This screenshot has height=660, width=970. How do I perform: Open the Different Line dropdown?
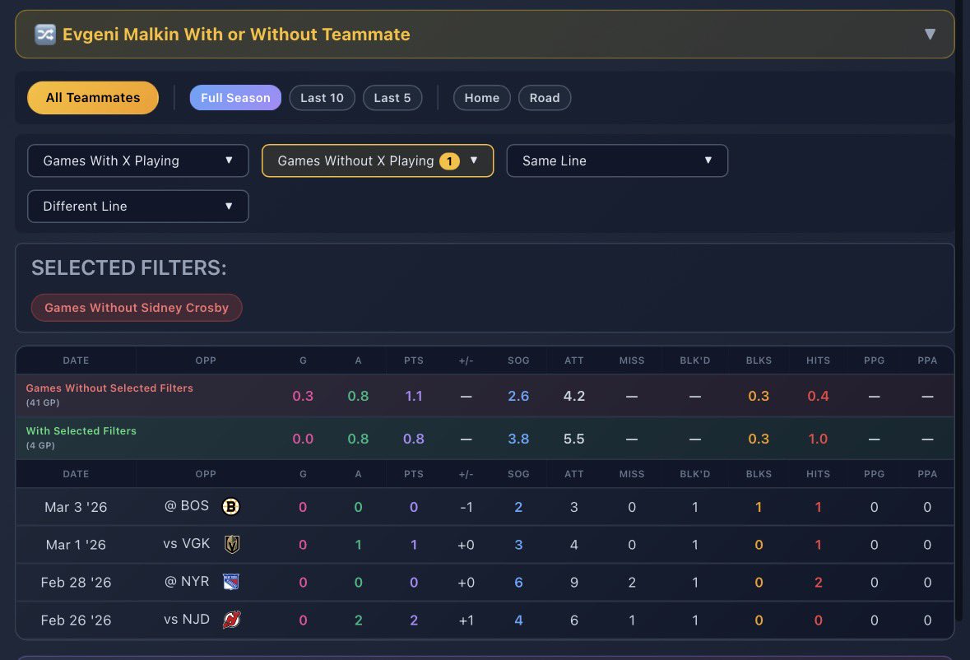[x=138, y=206]
